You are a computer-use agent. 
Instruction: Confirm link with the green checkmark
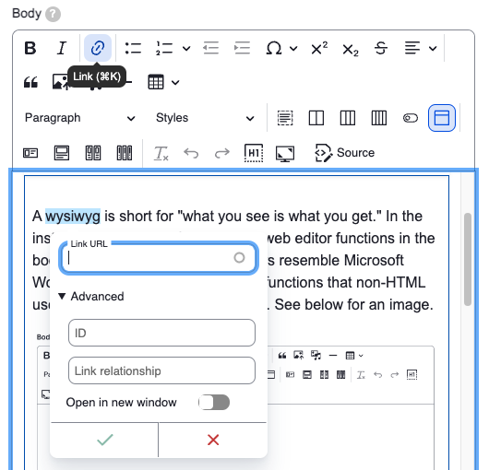pyautogui.click(x=105, y=440)
